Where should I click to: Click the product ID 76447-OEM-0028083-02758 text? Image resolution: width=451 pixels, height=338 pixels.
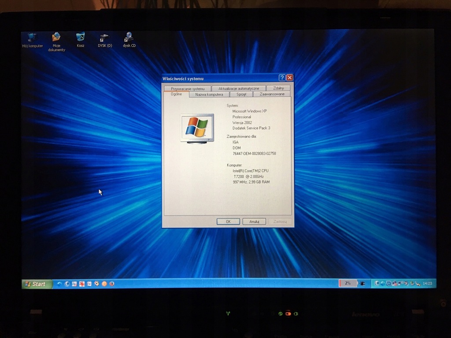[x=254, y=154]
